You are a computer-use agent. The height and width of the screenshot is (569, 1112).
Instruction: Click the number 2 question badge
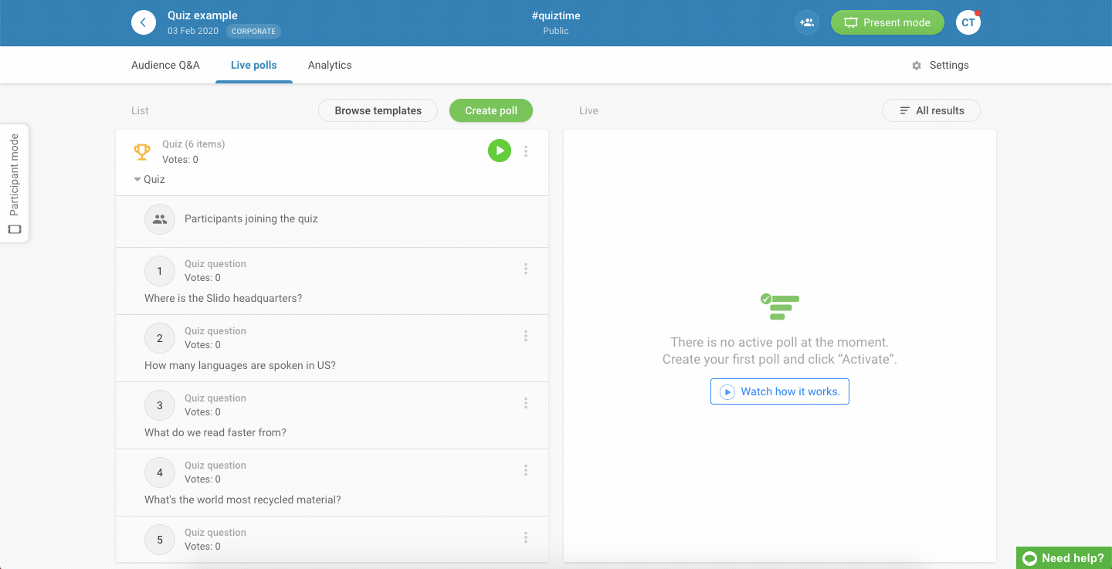tap(160, 338)
